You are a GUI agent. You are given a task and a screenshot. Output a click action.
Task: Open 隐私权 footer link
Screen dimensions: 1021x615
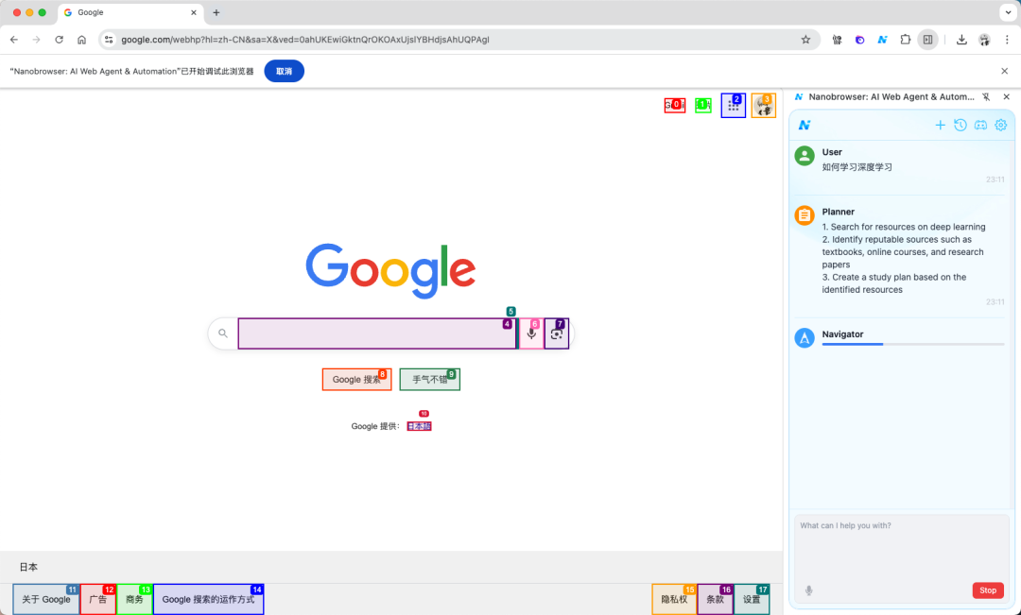675,599
